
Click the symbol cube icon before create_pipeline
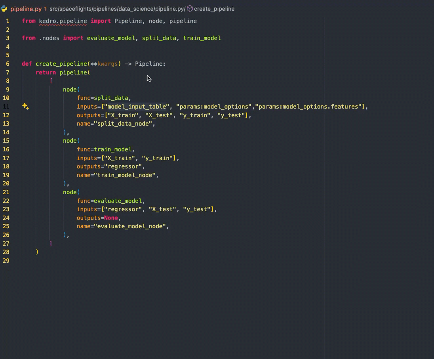point(190,9)
